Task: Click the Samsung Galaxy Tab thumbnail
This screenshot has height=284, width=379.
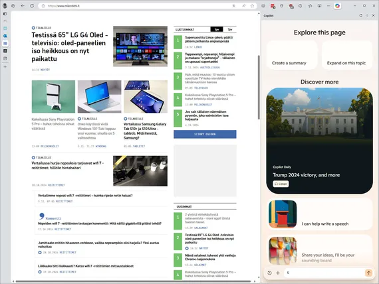Action: tap(146, 96)
